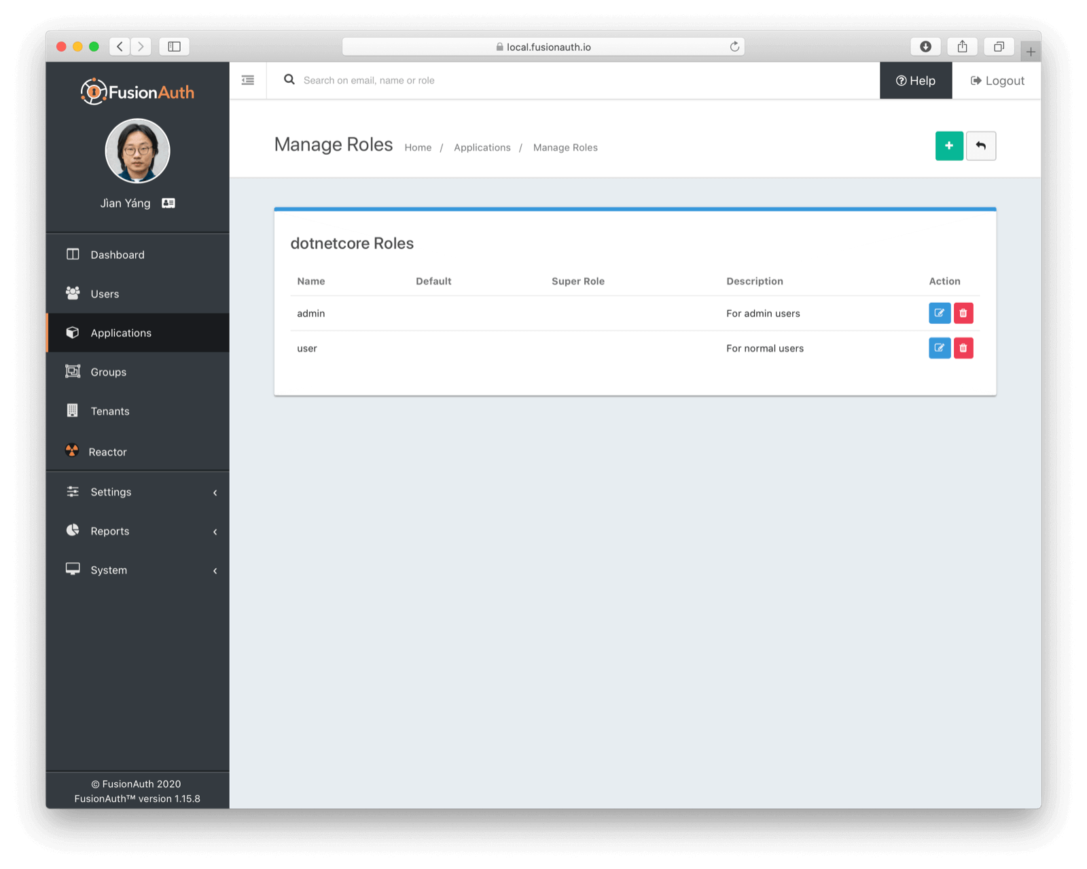Image resolution: width=1087 pixels, height=869 pixels.
Task: Expand the Reports menu chevron
Action: pyautogui.click(x=215, y=532)
